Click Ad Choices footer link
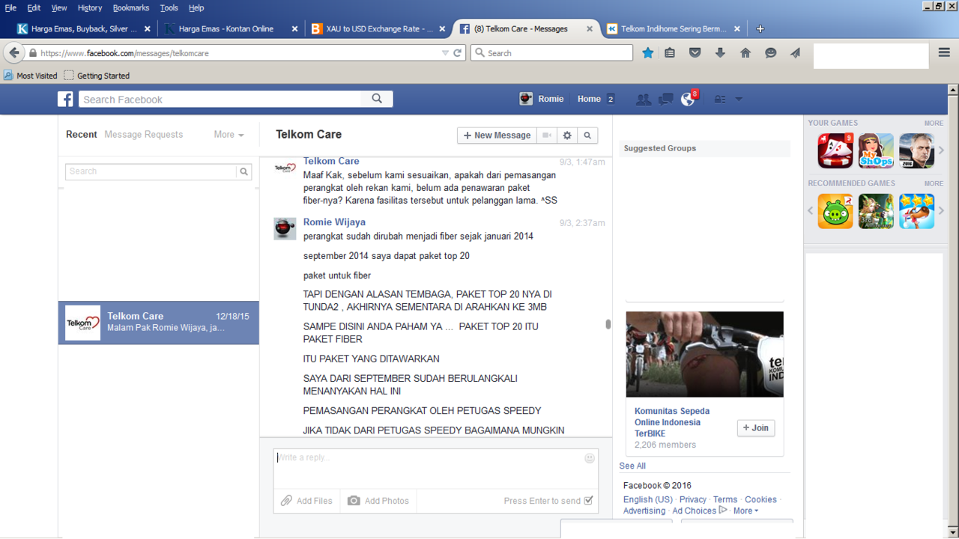The height and width of the screenshot is (539, 959). click(695, 511)
